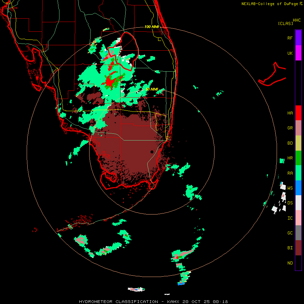
Task: Click the BI legend label
Action: click(x=290, y=248)
